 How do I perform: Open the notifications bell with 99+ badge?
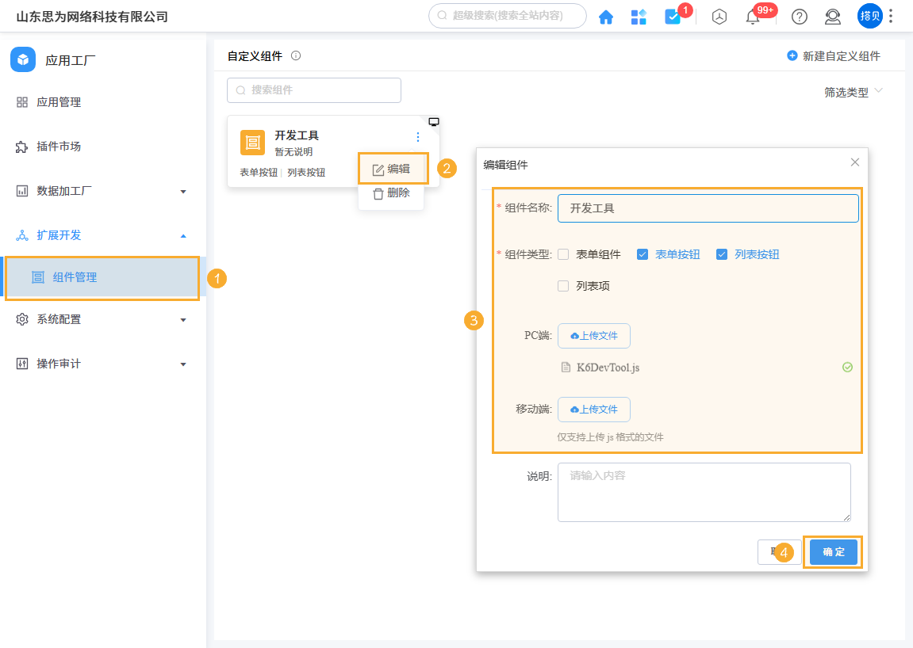[x=754, y=16]
